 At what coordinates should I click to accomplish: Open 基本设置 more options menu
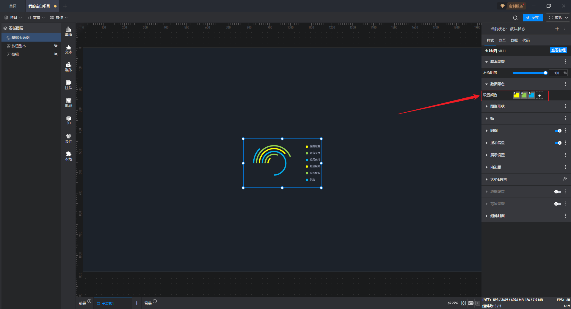pos(565,62)
